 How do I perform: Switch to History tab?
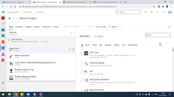tap(56, 27)
